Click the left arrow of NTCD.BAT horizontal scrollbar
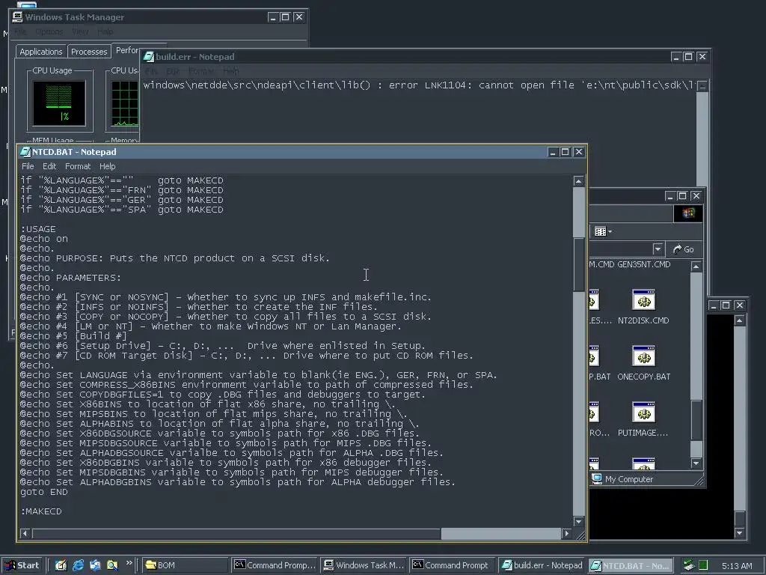Image resolution: width=766 pixels, height=575 pixels. tap(25, 533)
